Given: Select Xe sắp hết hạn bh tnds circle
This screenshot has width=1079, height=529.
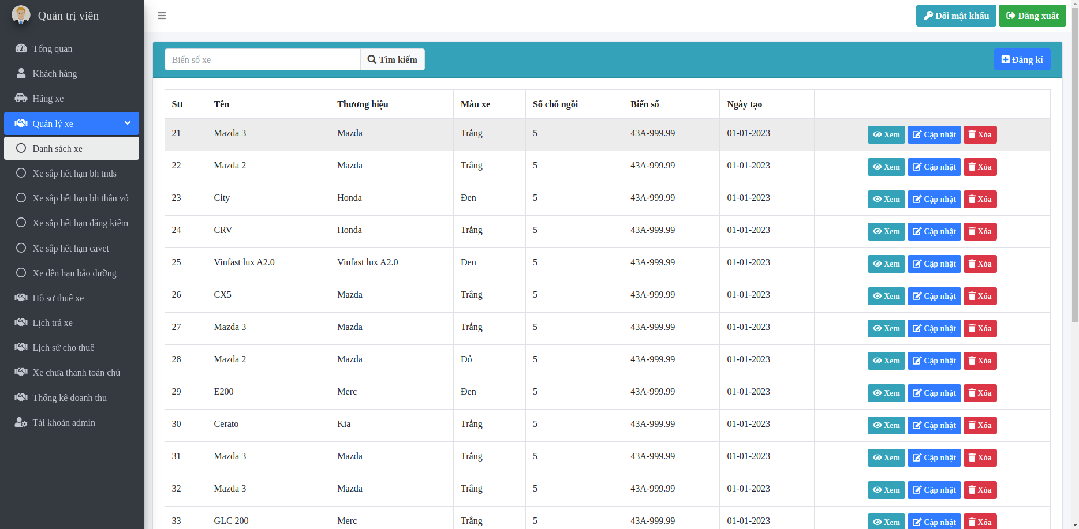Looking at the screenshot, I should [x=21, y=173].
